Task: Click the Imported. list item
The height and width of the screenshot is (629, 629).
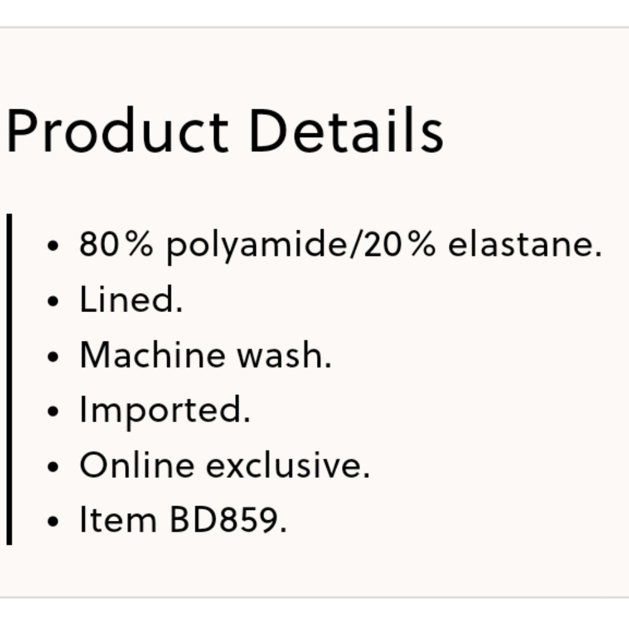Action: click(165, 411)
